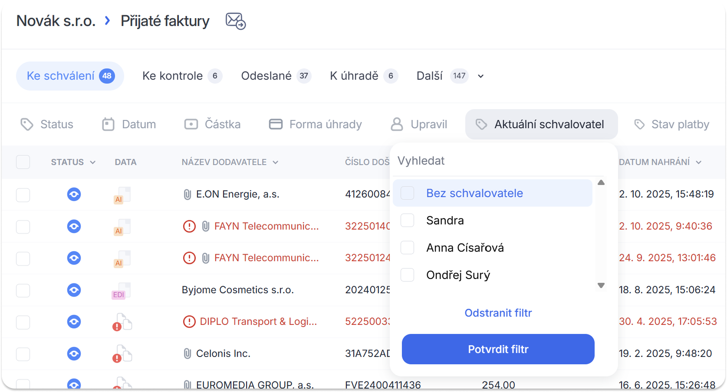Select the Ondřej Surý checkbox

[407, 275]
